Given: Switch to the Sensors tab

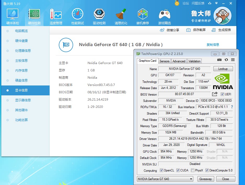Looking at the screenshot, I should (x=164, y=61).
